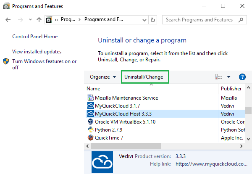The image size is (252, 174).
Task: Click the large MyQuickCloud logo in details pane
Action: (x=102, y=162)
